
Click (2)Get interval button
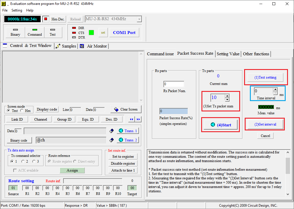pyautogui.click(x=265, y=124)
